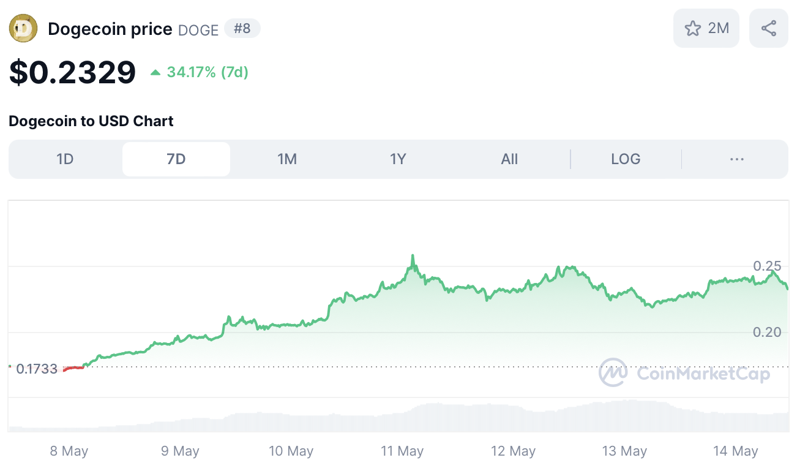The image size is (808, 463).
Task: Select the 1D chart range tab
Action: [x=65, y=159]
